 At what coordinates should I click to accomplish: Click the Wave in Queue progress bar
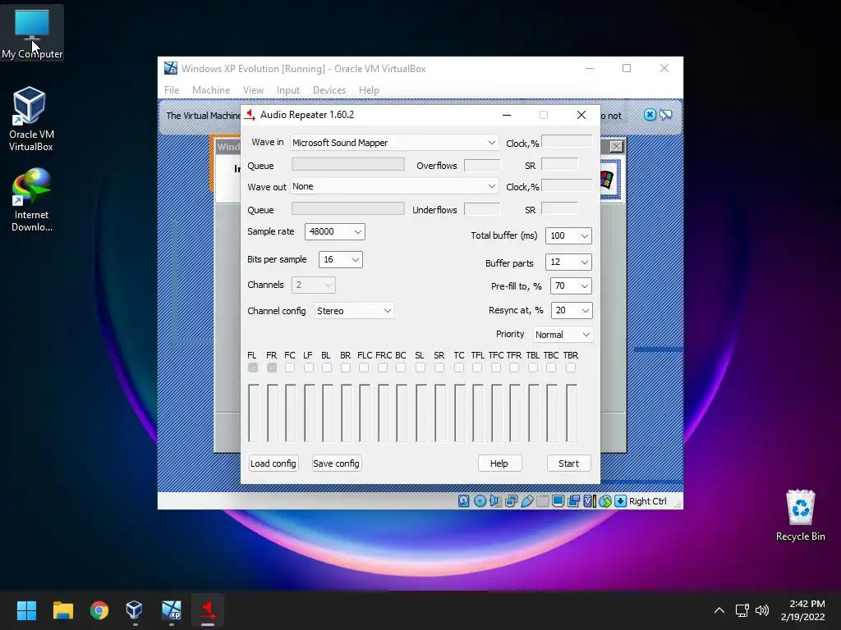coord(348,164)
